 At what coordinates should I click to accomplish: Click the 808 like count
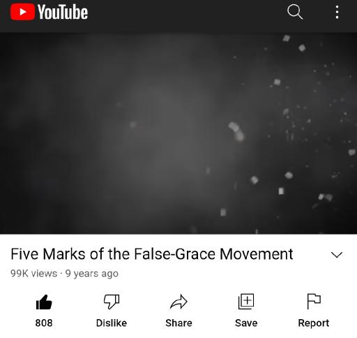click(x=44, y=323)
